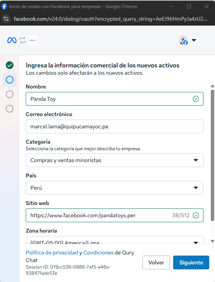
Task: Expand the account dropdown arrow
Action: point(194,40)
